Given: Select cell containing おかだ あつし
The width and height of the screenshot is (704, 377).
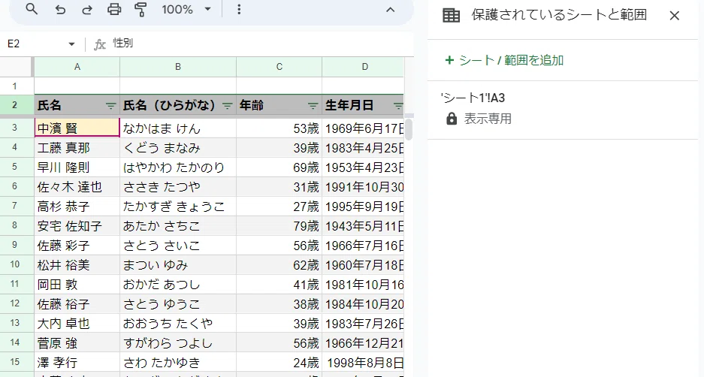Looking at the screenshot, I should point(178,285).
